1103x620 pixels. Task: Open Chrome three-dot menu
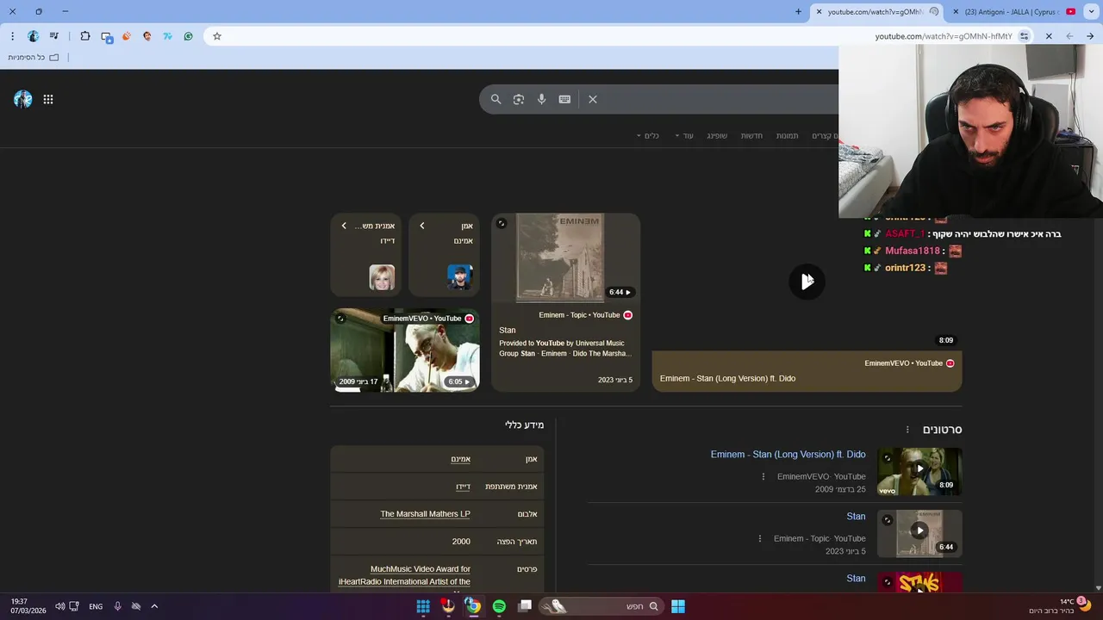12,36
